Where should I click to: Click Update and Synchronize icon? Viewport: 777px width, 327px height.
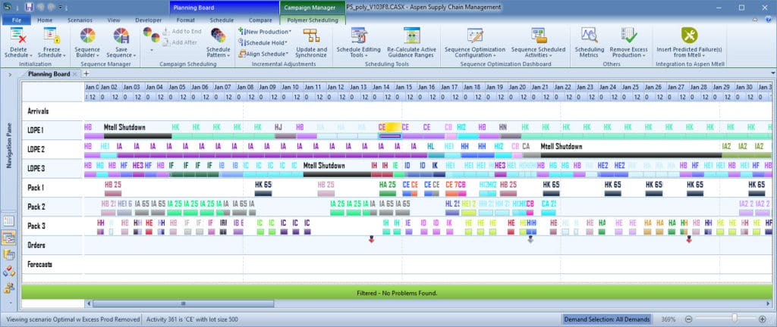click(311, 36)
